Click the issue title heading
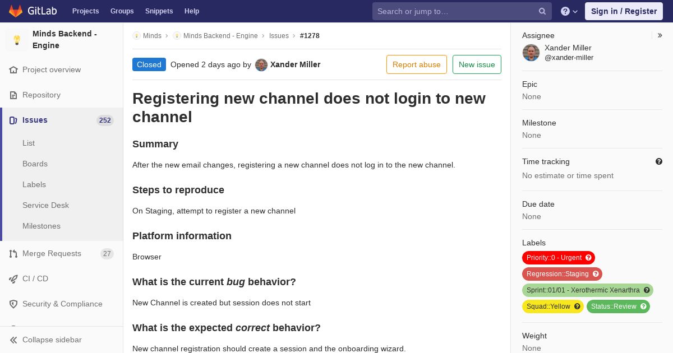This screenshot has height=353, width=673. 309,108
